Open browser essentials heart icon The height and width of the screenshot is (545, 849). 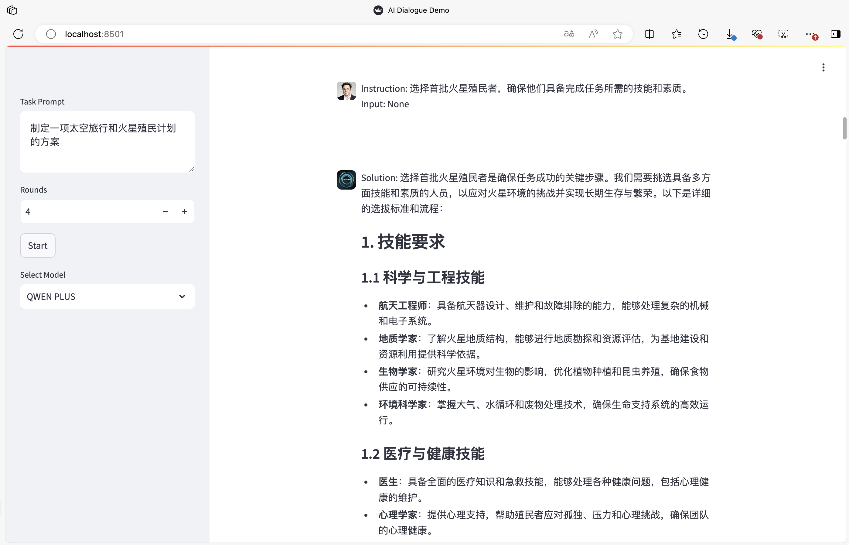point(756,34)
